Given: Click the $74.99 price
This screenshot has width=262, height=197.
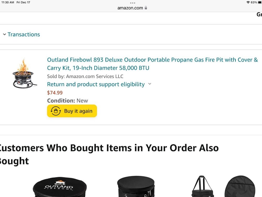Looking at the screenshot, I should [55, 93].
